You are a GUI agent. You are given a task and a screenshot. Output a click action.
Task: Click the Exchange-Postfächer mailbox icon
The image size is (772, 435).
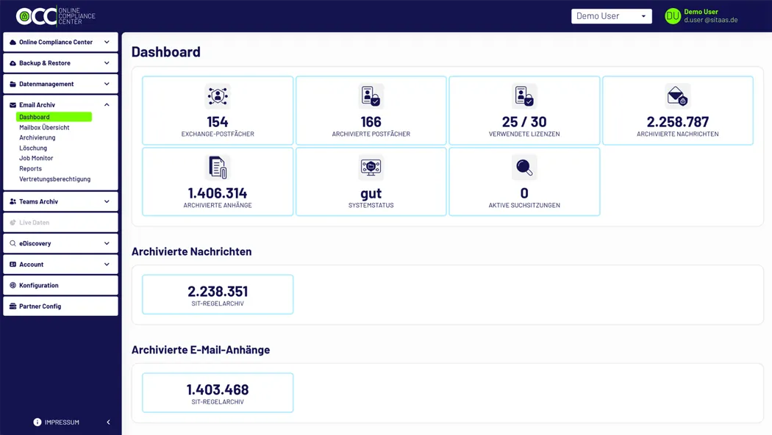pos(217,96)
